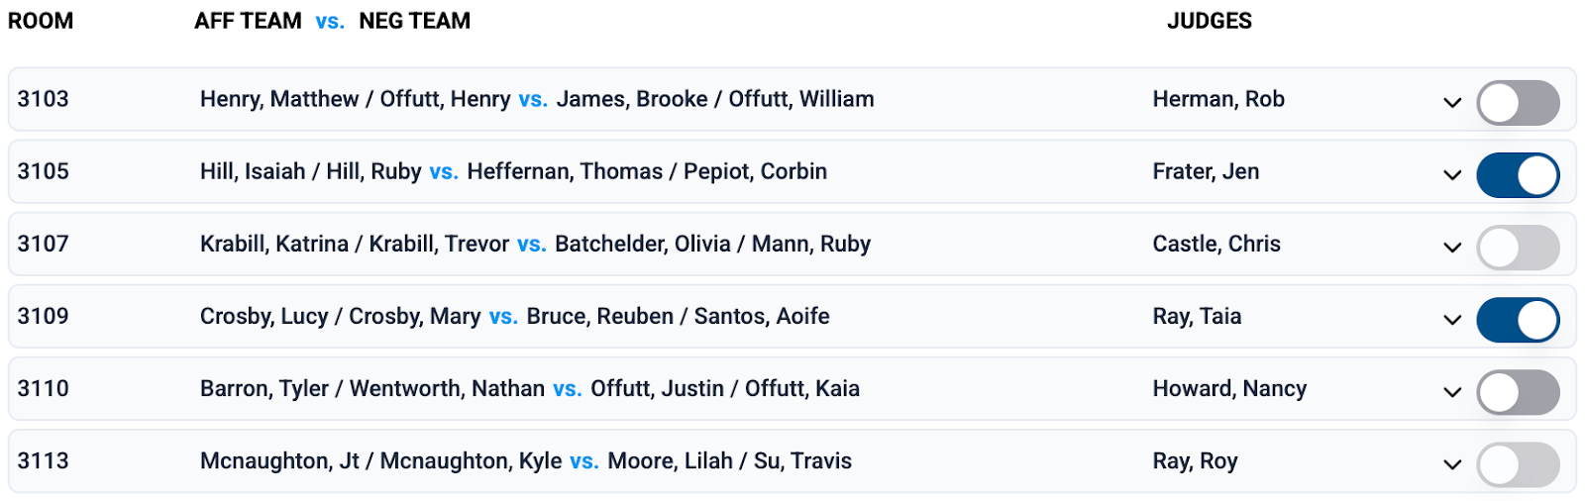Enable the toggle for room 3113

point(1518,464)
